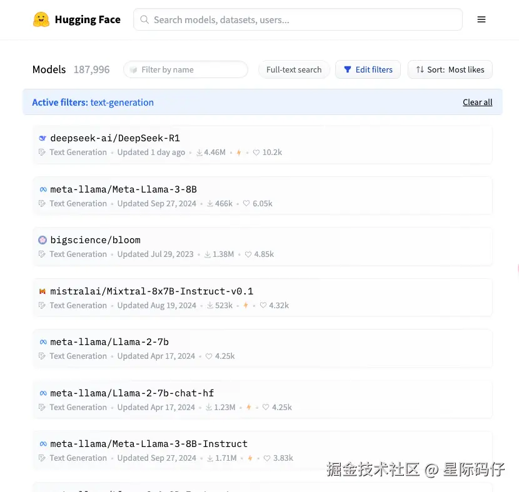Click the search magnifier icon
519x492 pixels.
[144, 19]
